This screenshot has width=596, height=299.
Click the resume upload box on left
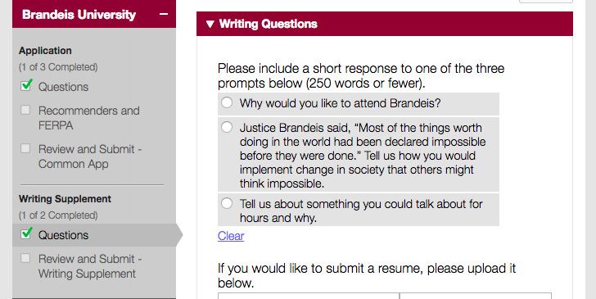[309, 296]
